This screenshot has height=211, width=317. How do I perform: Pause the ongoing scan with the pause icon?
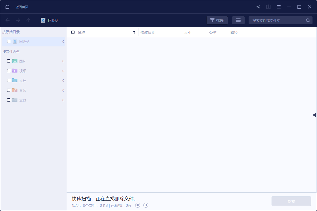(x=146, y=205)
